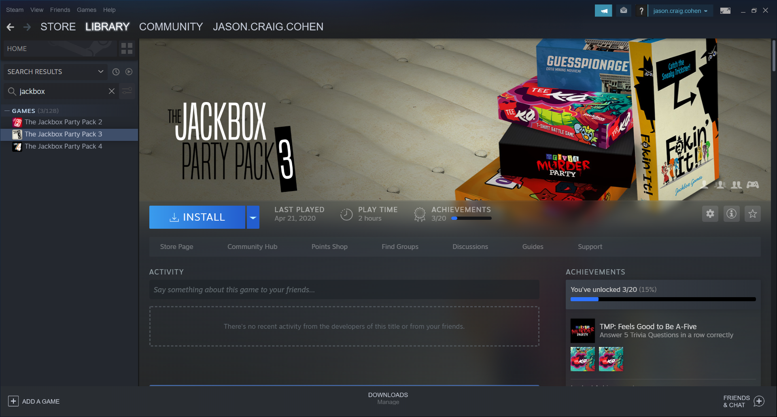Click You've unlocked 3/20 text

[x=604, y=289]
